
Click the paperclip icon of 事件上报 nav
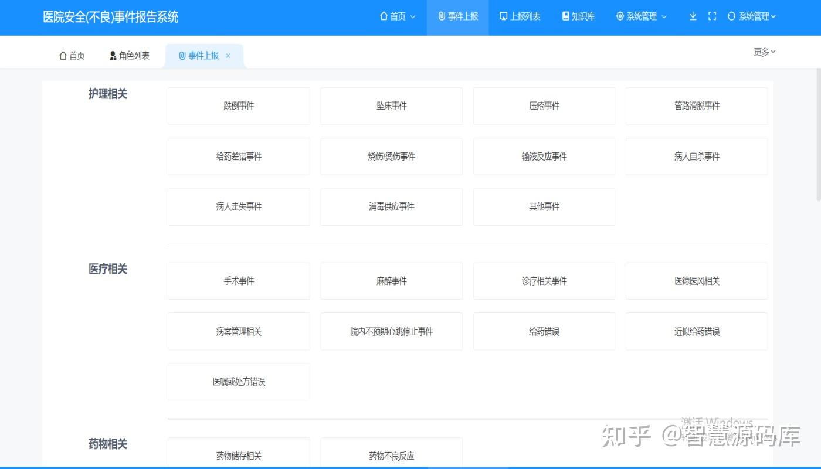tap(442, 16)
